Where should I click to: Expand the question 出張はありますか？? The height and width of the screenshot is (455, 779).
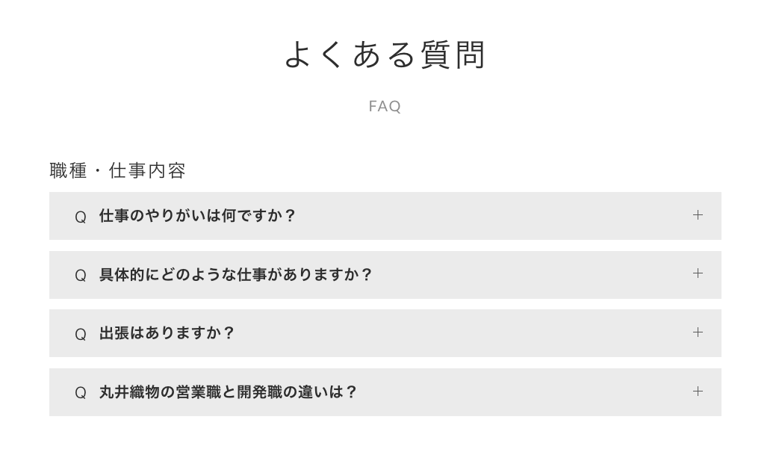tap(167, 333)
